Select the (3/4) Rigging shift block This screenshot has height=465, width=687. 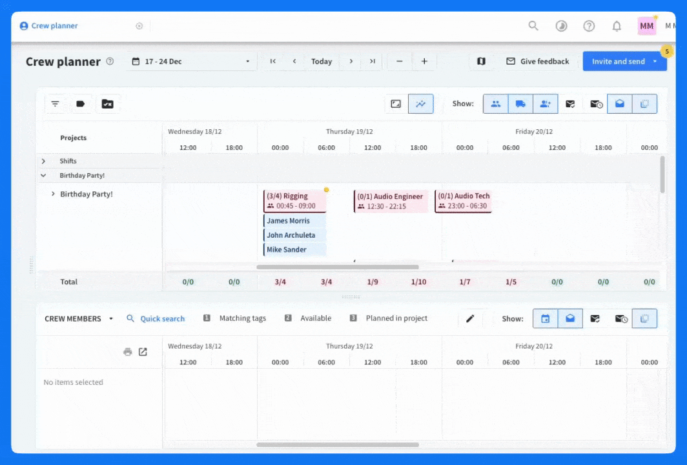point(295,201)
